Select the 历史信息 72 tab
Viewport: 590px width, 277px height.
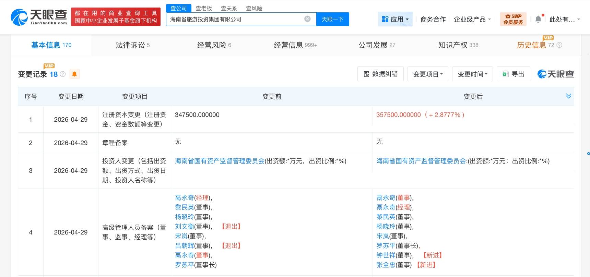[535, 45]
